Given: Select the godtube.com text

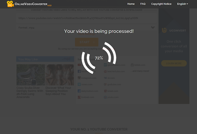Looking at the screenshot, I should tap(114, 84).
